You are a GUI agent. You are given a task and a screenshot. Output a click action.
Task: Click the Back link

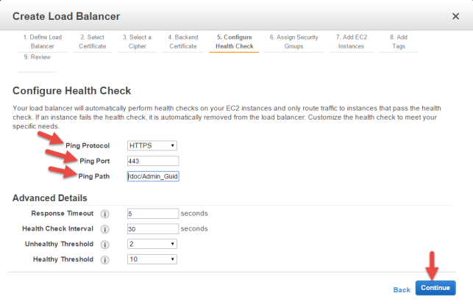402,290
